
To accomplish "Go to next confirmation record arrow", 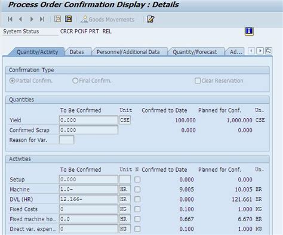I will tap(32, 19).
